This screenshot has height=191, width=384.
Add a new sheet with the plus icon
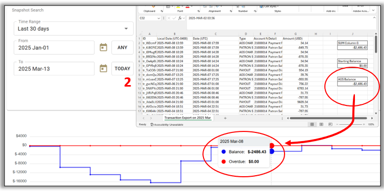225,118
